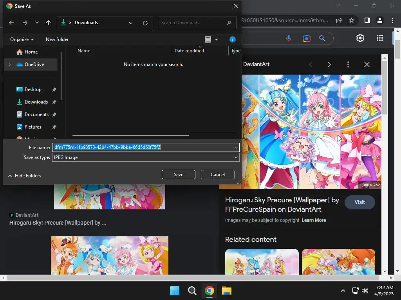Go forward in Save As dialog
The width and height of the screenshot is (401, 300).
[x=25, y=23]
